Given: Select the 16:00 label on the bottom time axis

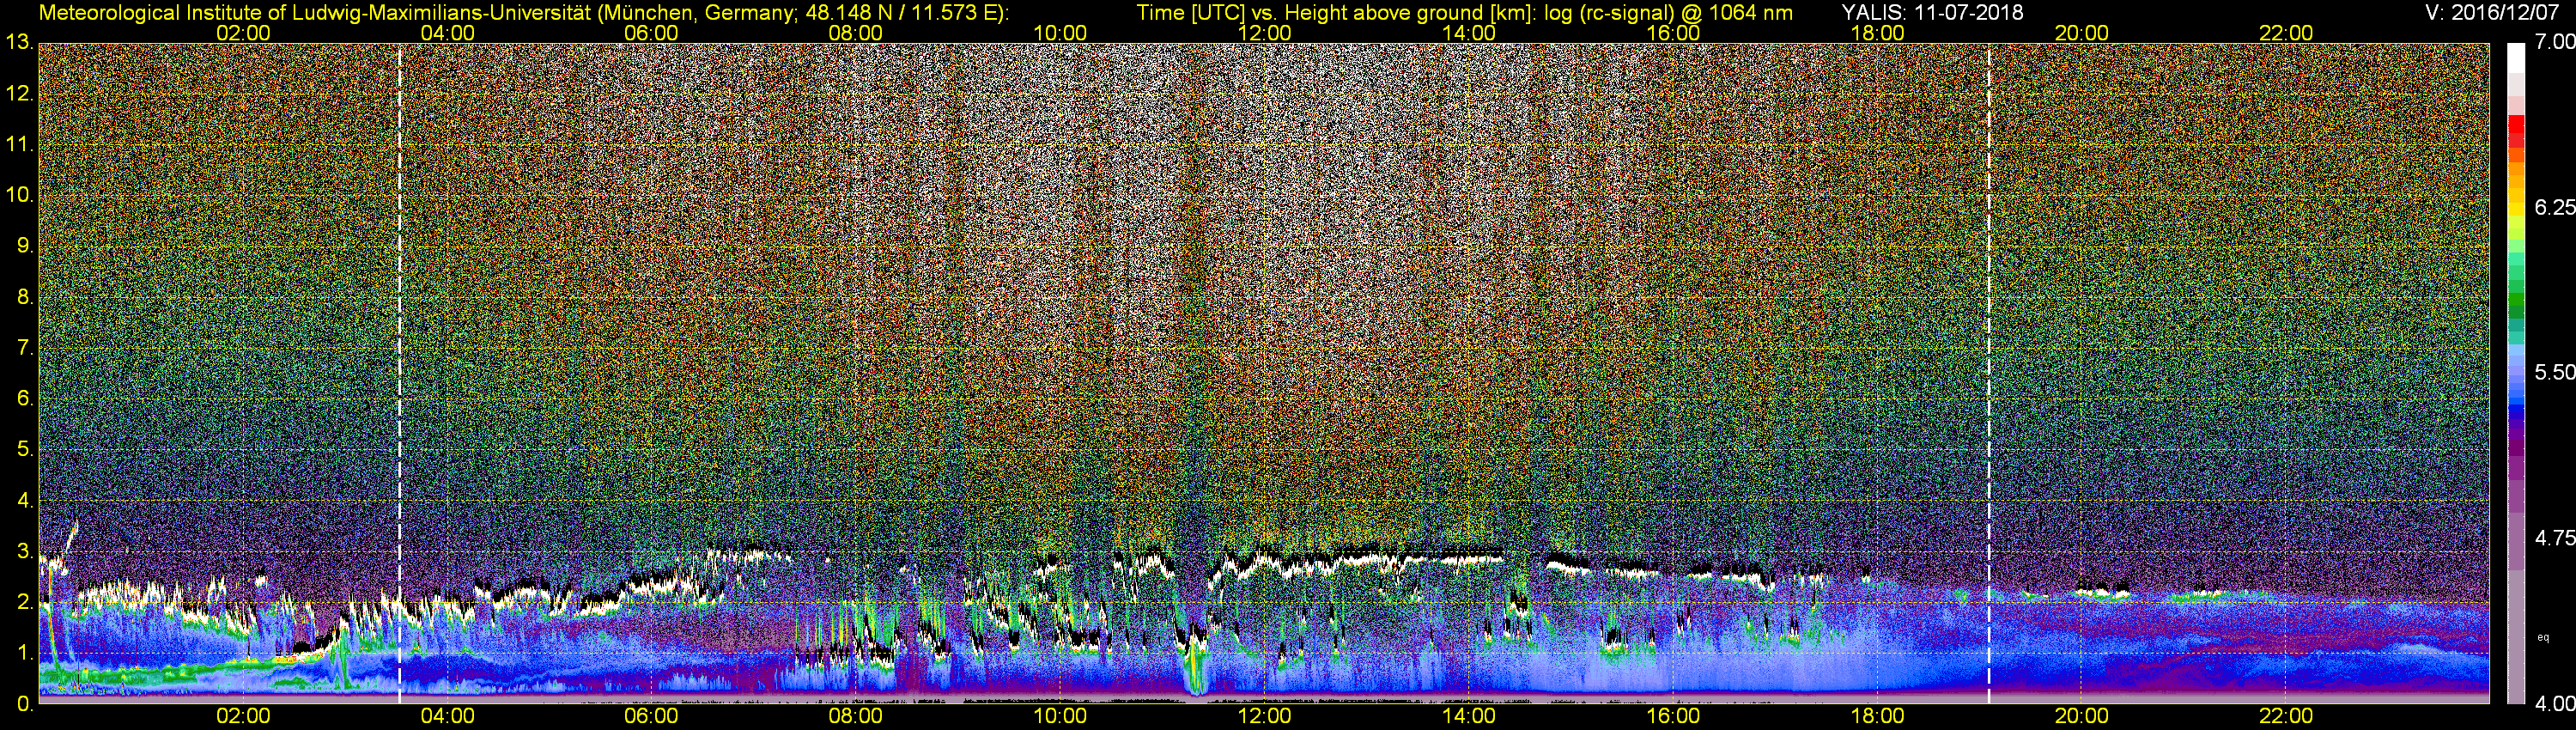Looking at the screenshot, I should (1673, 717).
